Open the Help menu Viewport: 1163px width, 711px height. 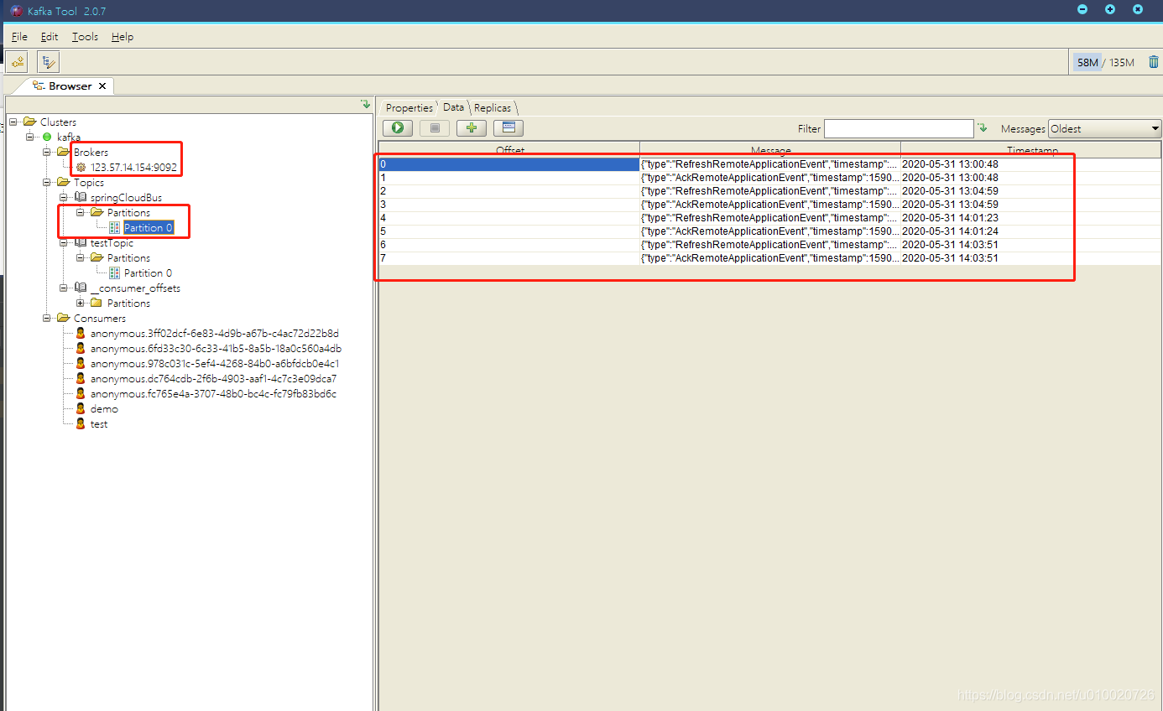point(123,37)
